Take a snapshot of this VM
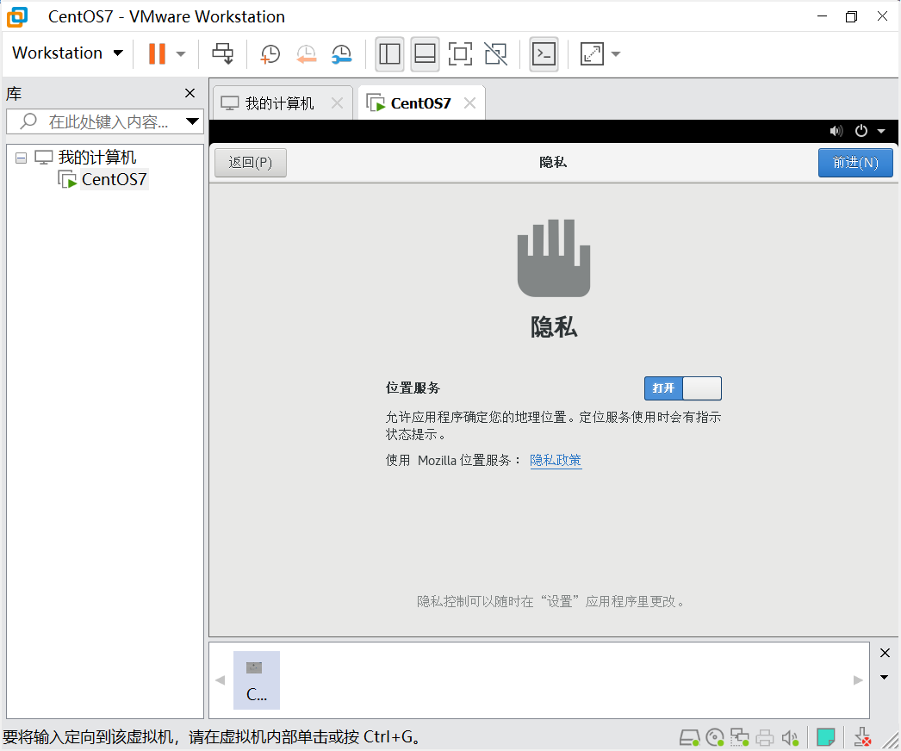901x751 pixels. coord(270,54)
